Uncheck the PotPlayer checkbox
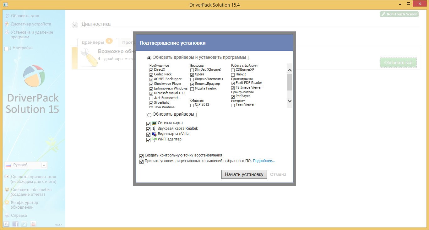This screenshot has width=429, height=230. (233, 96)
